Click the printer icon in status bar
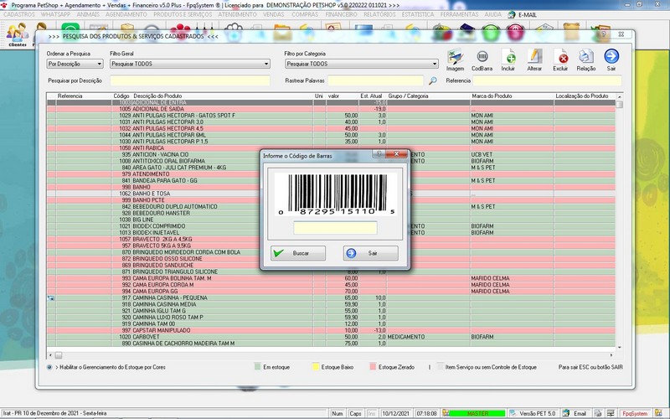The width and height of the screenshot is (670, 419). pyautogui.click(x=598, y=413)
